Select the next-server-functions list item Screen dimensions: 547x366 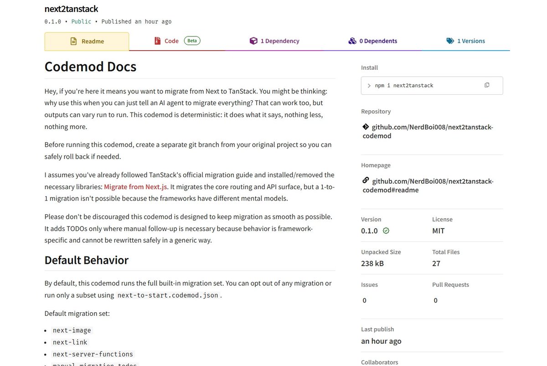(x=93, y=354)
